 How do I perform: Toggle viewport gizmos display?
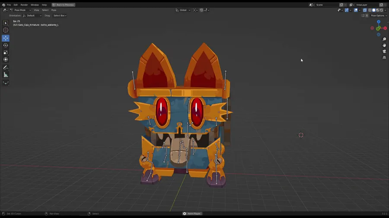[347, 10]
